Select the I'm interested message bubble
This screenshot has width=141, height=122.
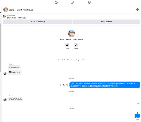click(15, 67)
